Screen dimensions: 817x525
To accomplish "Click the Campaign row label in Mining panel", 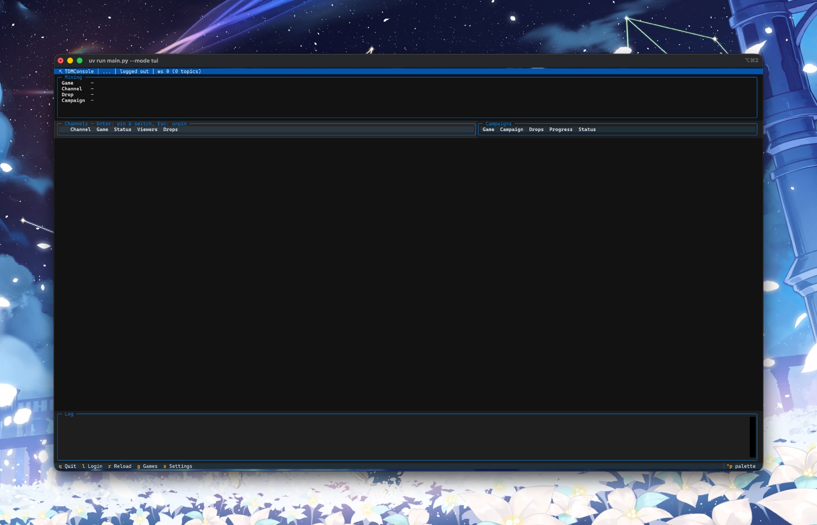I will [x=73, y=100].
